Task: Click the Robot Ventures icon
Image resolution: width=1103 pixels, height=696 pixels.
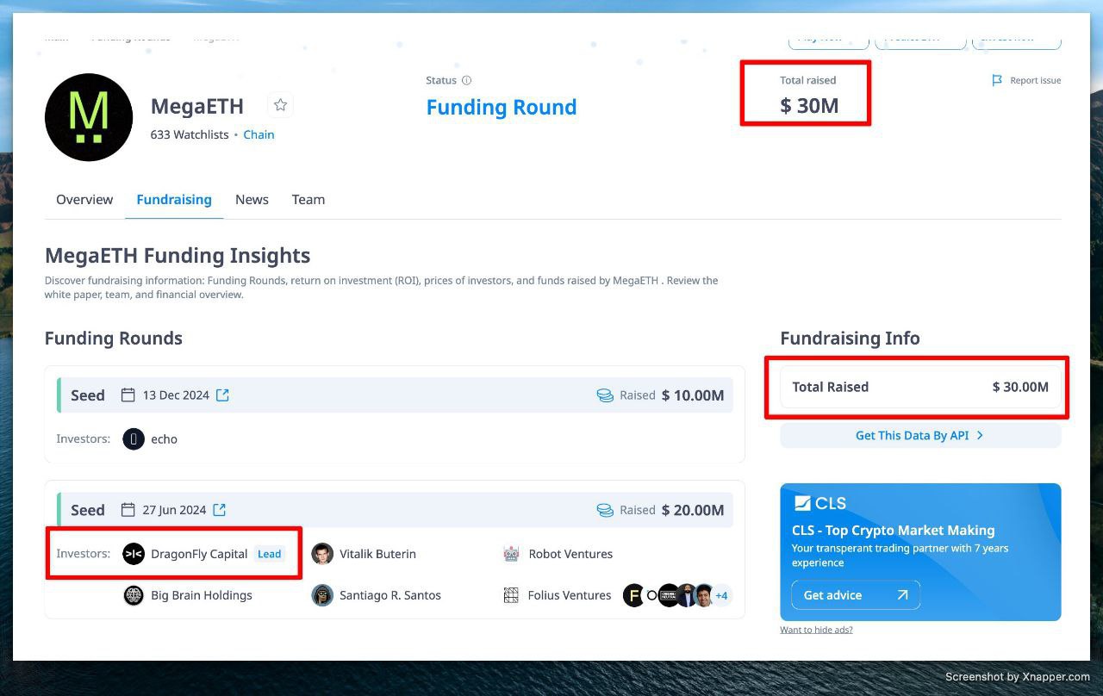Action: tap(512, 554)
